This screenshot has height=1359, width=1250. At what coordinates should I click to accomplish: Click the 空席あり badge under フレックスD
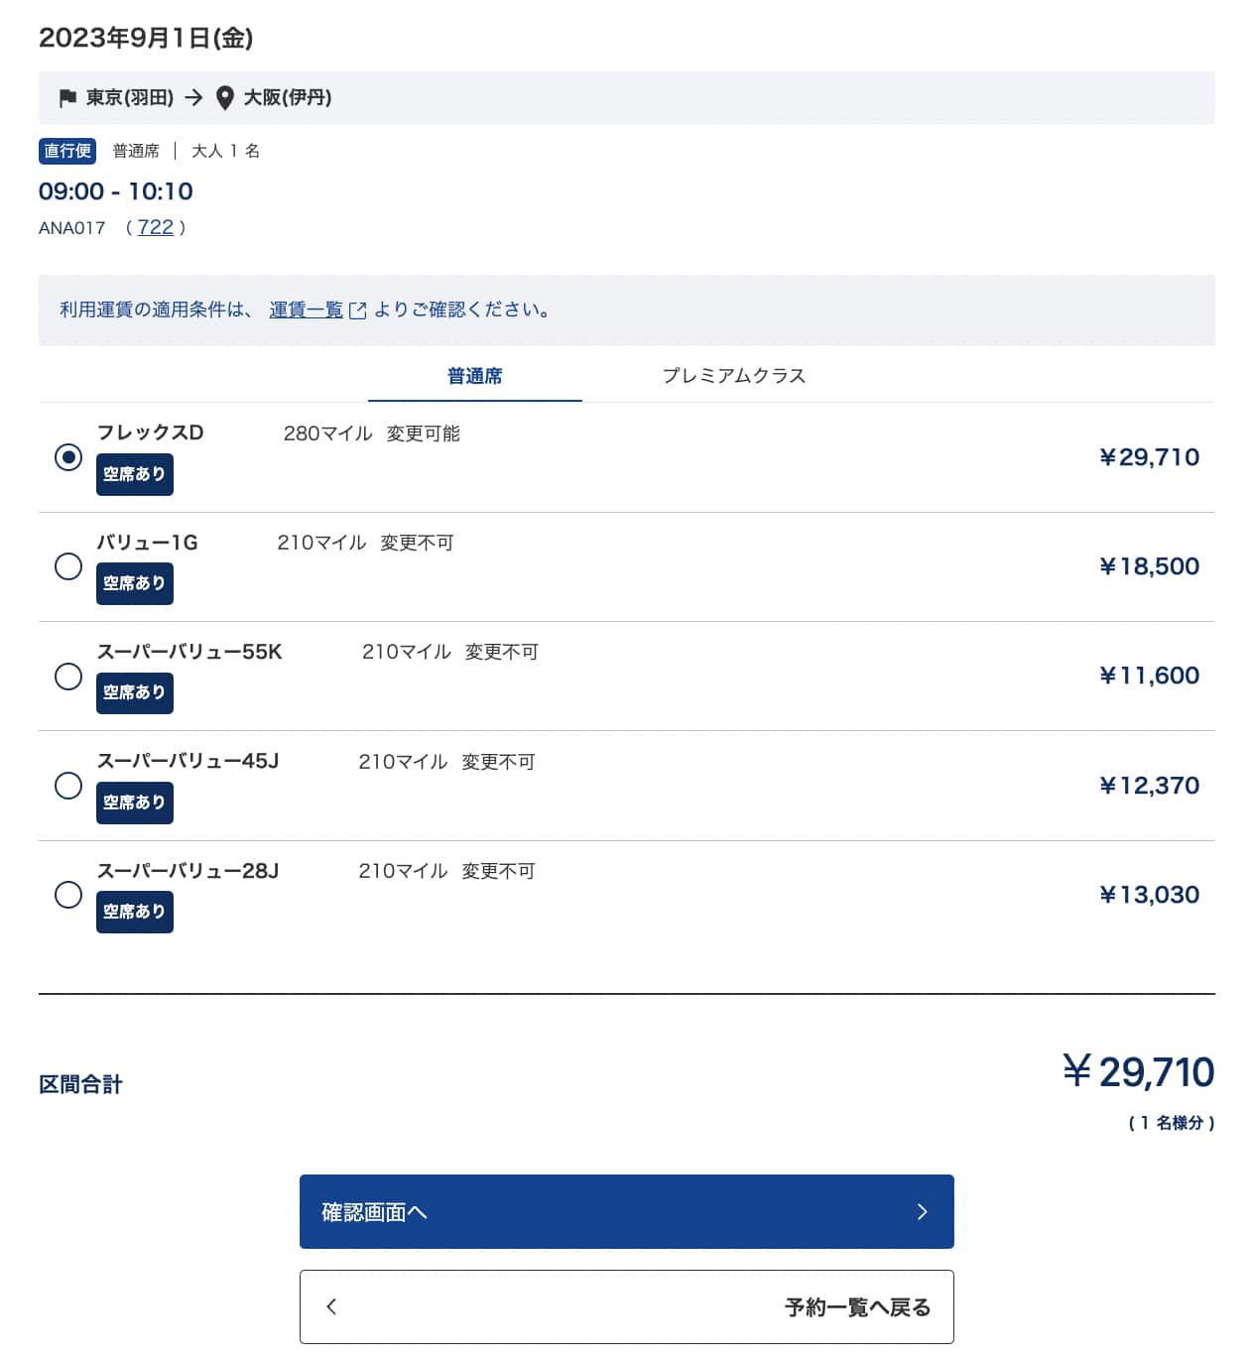(x=135, y=474)
